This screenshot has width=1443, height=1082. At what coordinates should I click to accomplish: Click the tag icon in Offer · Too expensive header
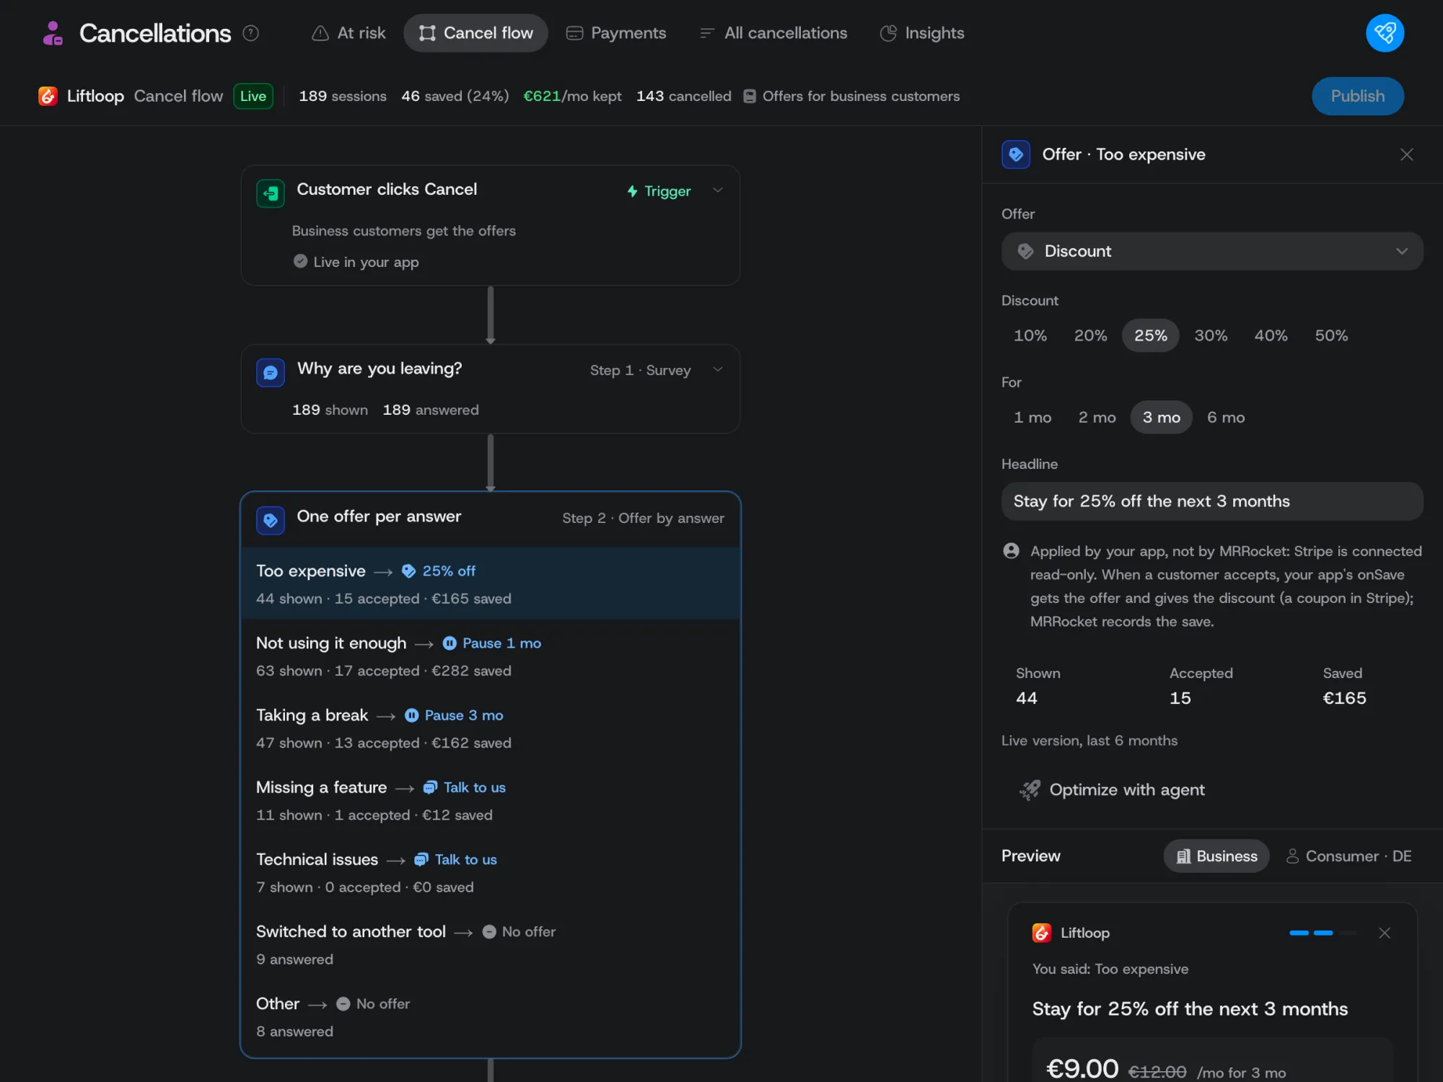[x=1016, y=154]
